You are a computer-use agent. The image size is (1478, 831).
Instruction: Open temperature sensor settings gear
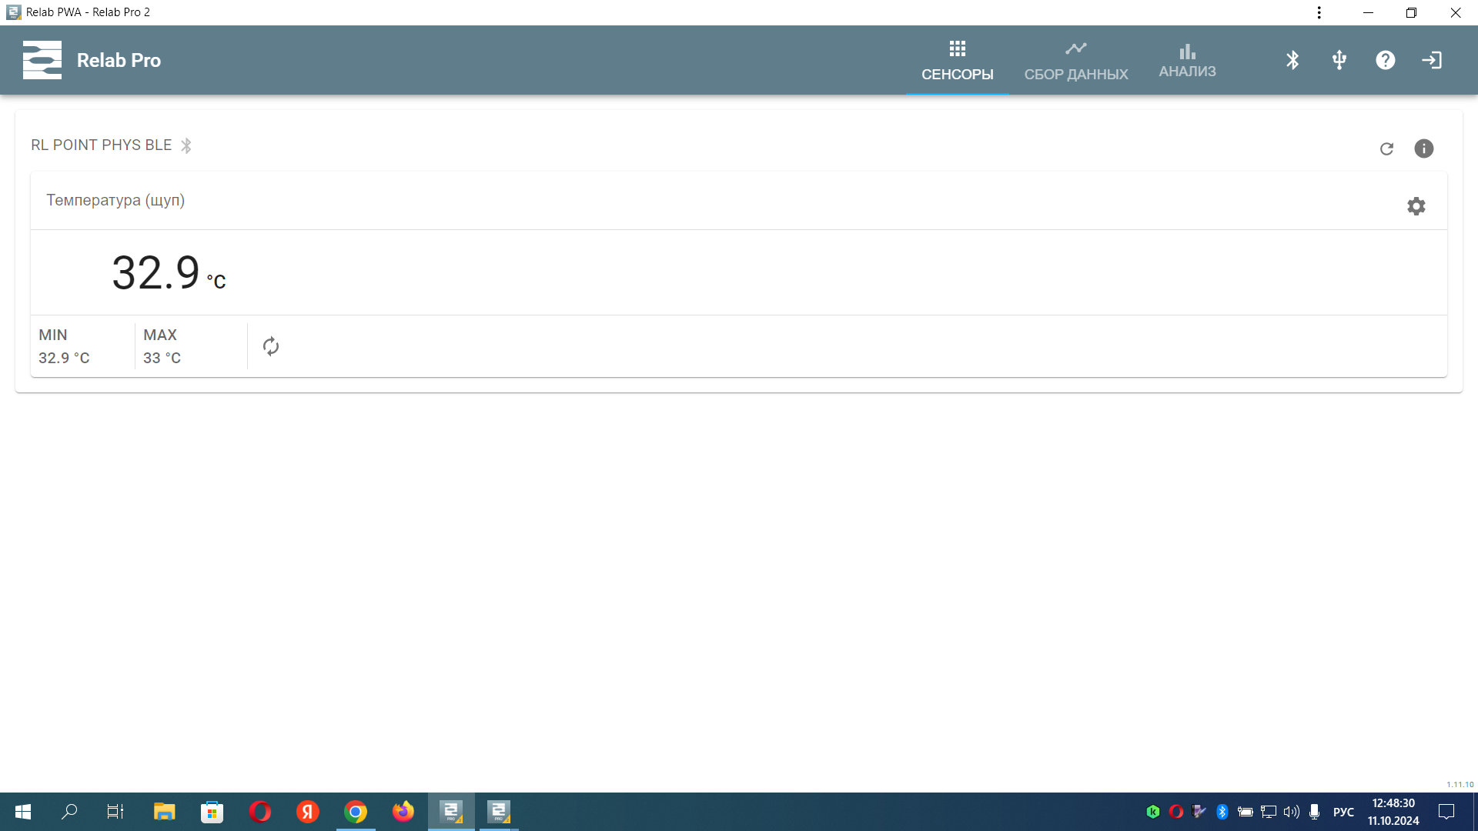[x=1416, y=206]
